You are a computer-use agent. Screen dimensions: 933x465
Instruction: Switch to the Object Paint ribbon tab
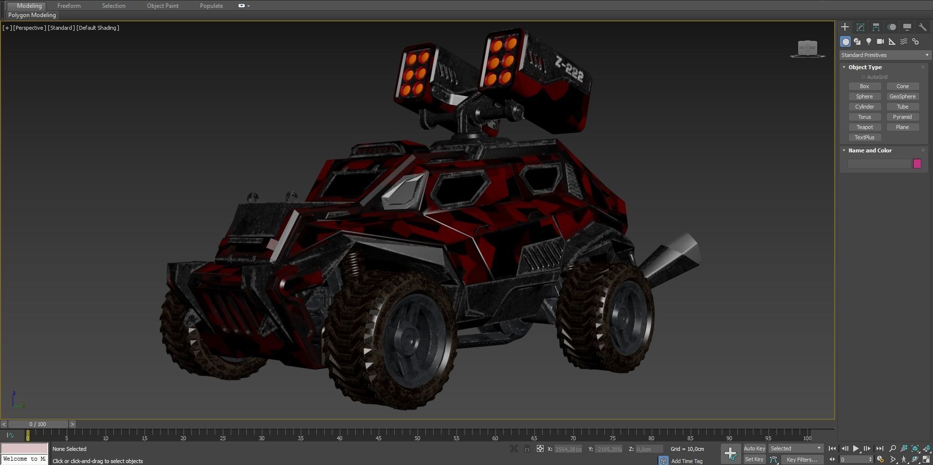pos(163,6)
